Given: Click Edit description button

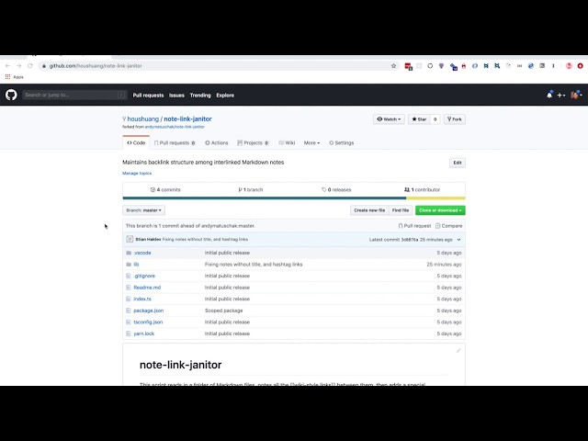Looking at the screenshot, I should point(458,163).
